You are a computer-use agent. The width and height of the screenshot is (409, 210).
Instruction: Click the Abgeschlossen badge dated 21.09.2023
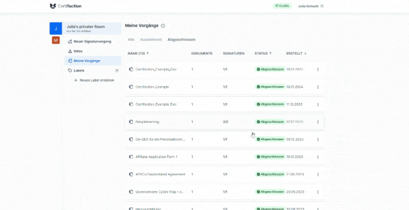pos(270,174)
